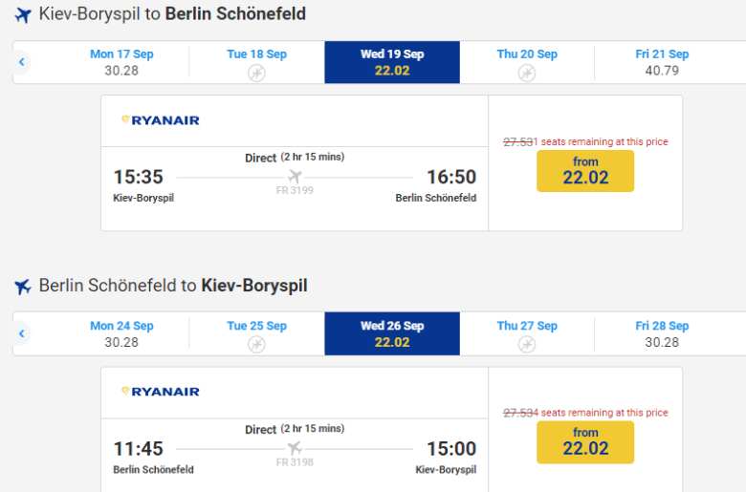Click the Ryanair logo on the outbound flight
Viewport: 746px width, 492px height.
161,120
